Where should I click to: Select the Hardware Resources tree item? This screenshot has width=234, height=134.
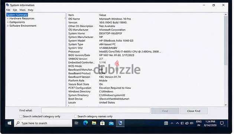pyautogui.click(x=22, y=19)
